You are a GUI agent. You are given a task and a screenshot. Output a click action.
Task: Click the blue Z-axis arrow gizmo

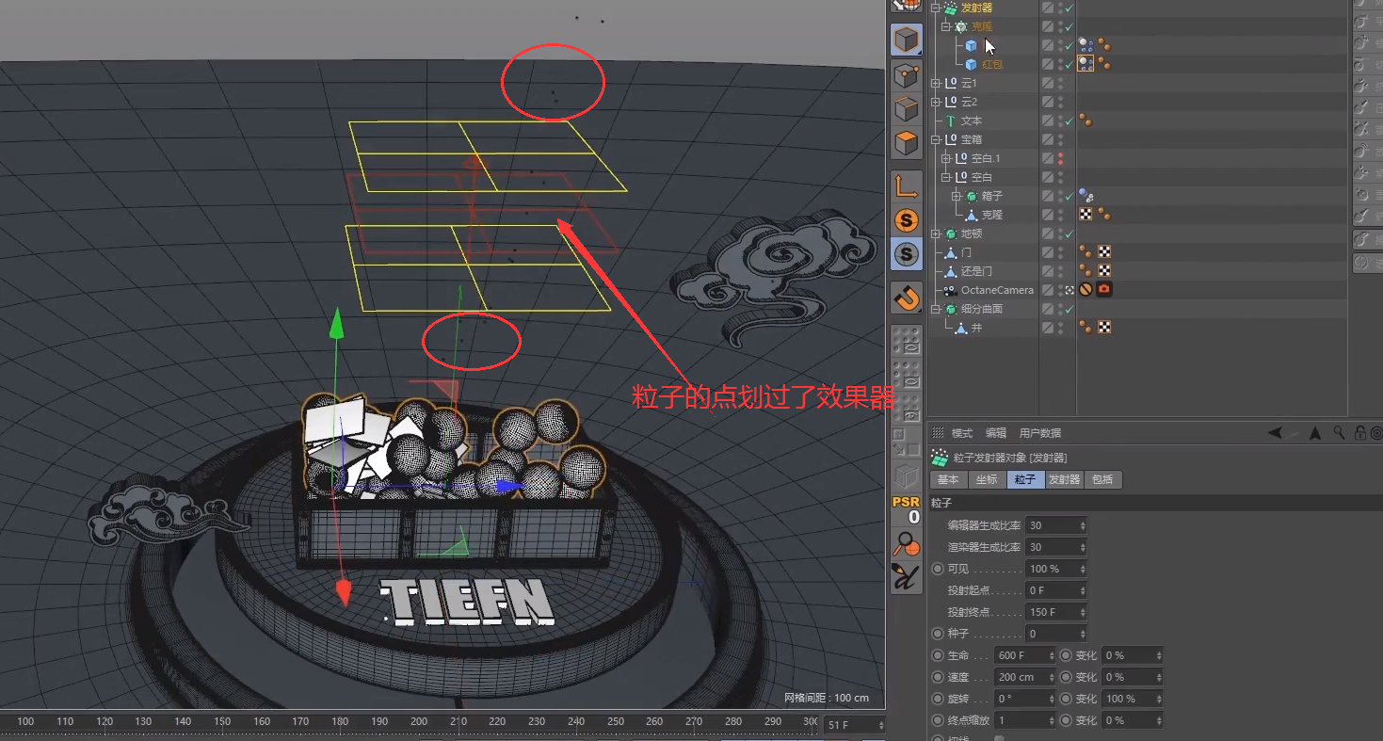coord(509,487)
